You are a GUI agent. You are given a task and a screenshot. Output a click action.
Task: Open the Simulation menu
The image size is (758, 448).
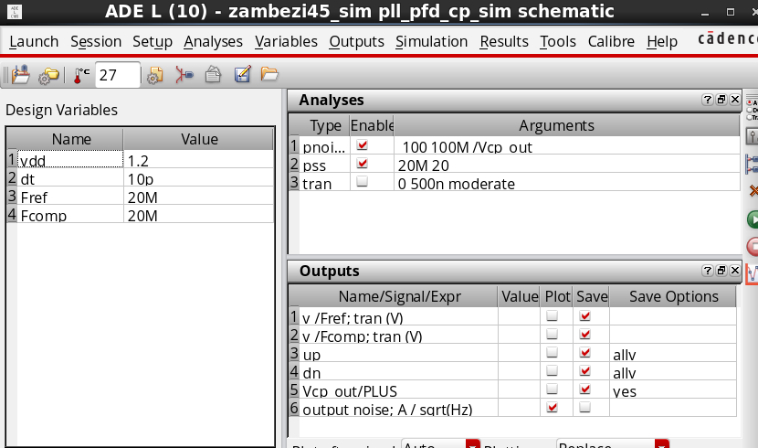(x=431, y=42)
